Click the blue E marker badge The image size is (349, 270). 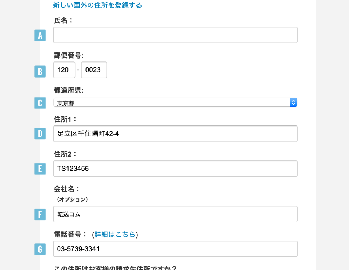40,169
